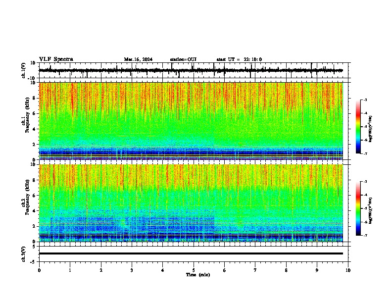Click the 'Time (min)' axis label
This screenshot has width=392, height=303.
tap(198, 275)
